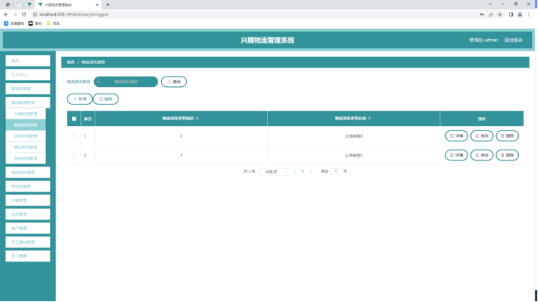The height and width of the screenshot is (302, 538).
Task: Toggle the browser side panel icon
Action: point(511,15)
